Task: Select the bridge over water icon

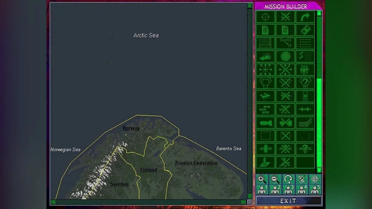Action: (265, 149)
